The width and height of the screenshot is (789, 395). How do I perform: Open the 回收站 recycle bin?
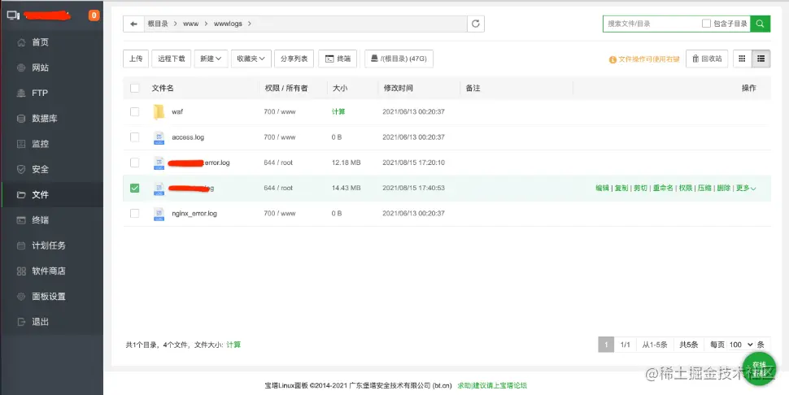point(707,59)
